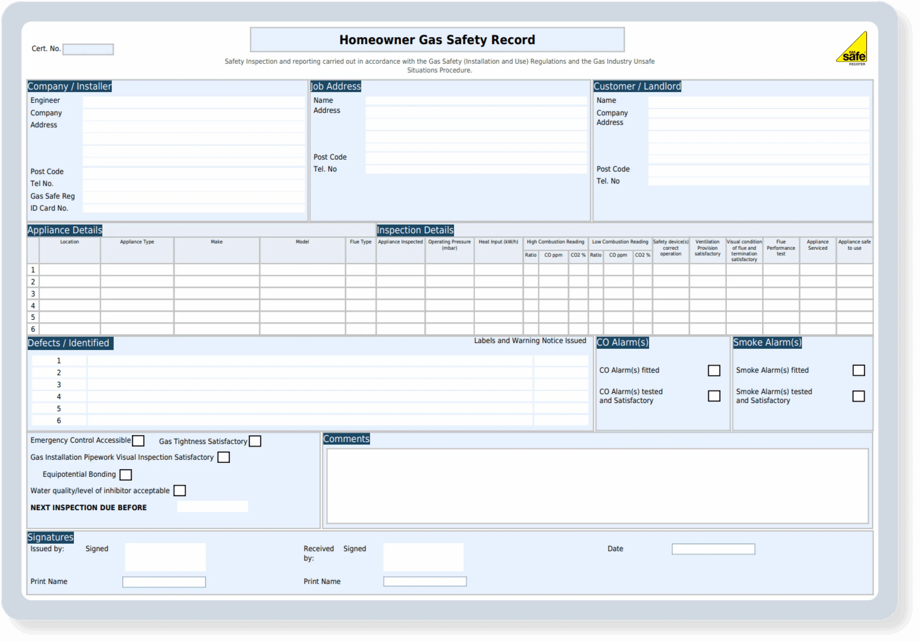The image size is (920, 642).
Task: Click the Gas Safe Reg field
Action: [x=194, y=197]
